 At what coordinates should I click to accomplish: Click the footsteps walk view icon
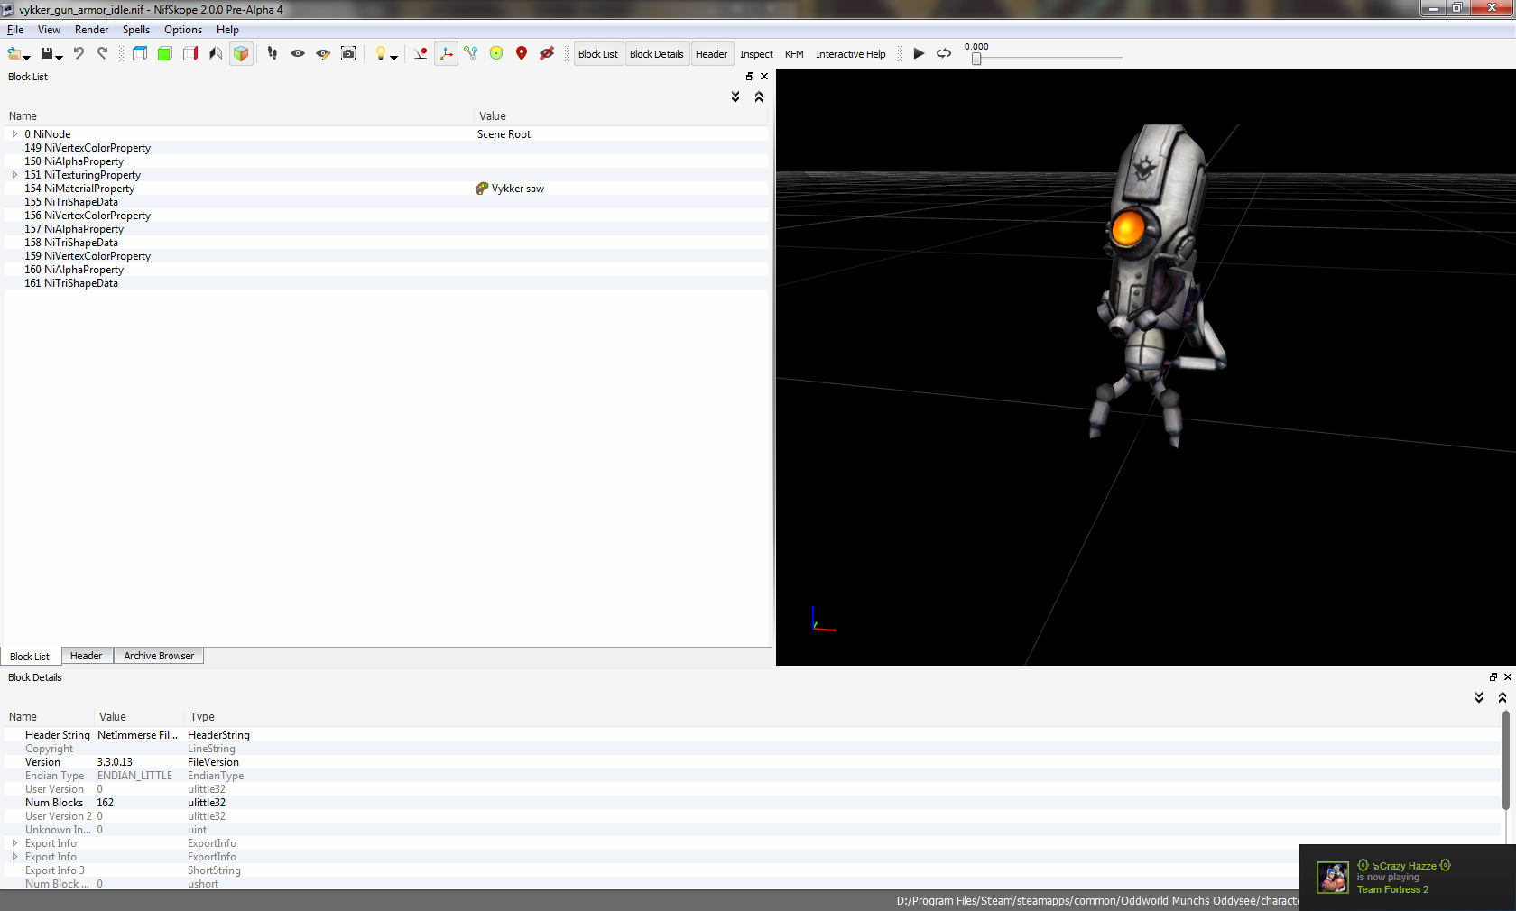click(x=273, y=54)
